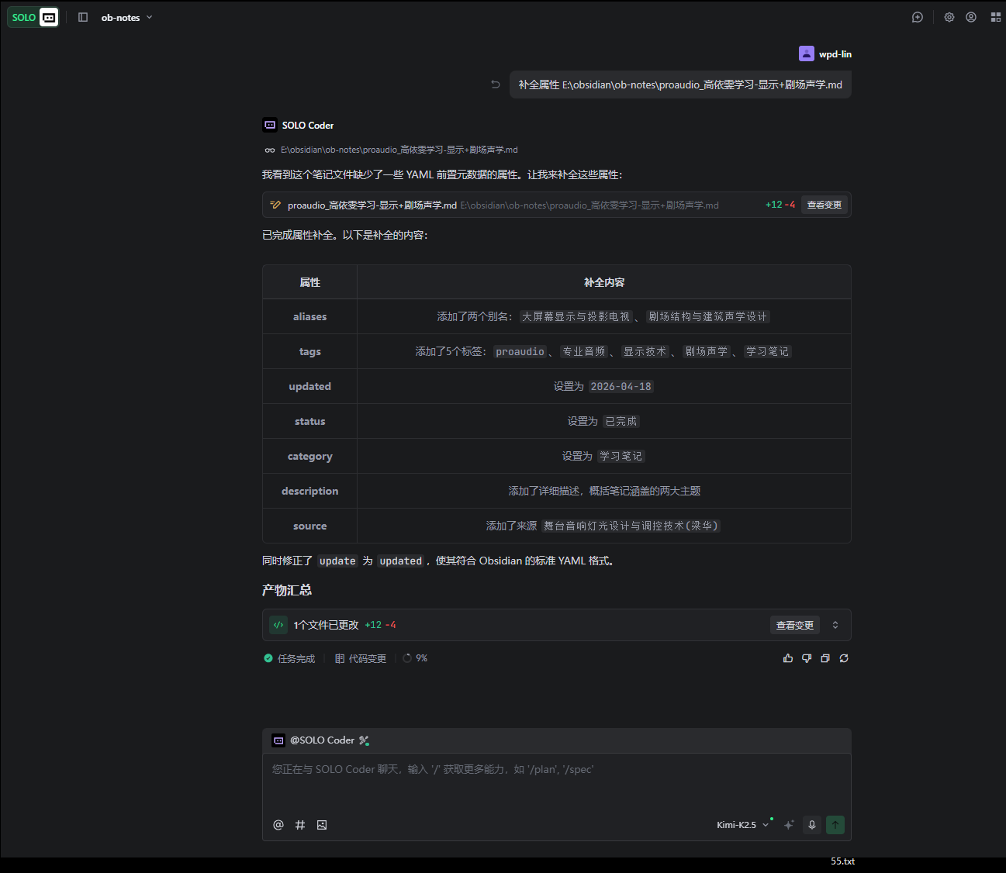Click the chat message input field
1006x873 pixels.
coord(556,783)
